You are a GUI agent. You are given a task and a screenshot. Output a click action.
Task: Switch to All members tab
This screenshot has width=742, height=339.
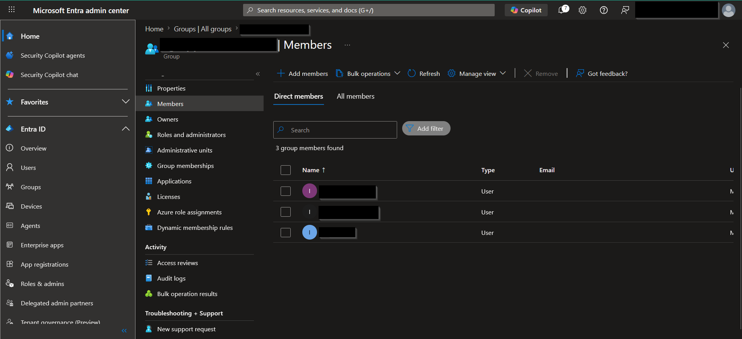pyautogui.click(x=355, y=96)
